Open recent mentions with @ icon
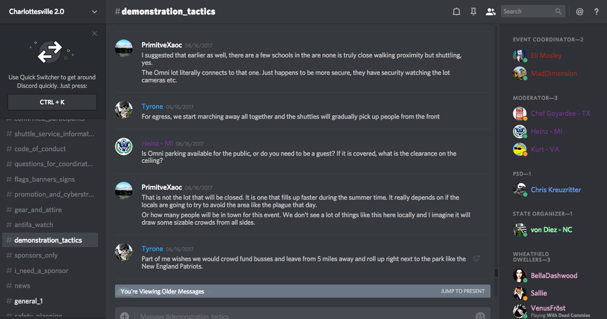This screenshot has width=607, height=319. coord(579,11)
